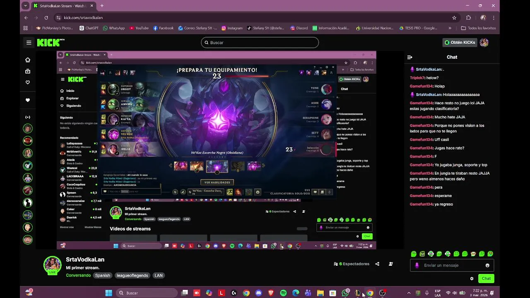The width and height of the screenshot is (530, 298).
Task: Click the follow user icon beside share
Action: coord(390,264)
